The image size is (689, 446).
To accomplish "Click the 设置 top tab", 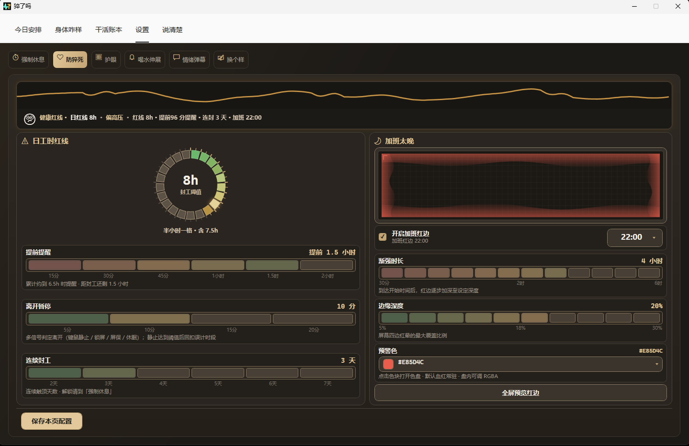I will pyautogui.click(x=142, y=30).
